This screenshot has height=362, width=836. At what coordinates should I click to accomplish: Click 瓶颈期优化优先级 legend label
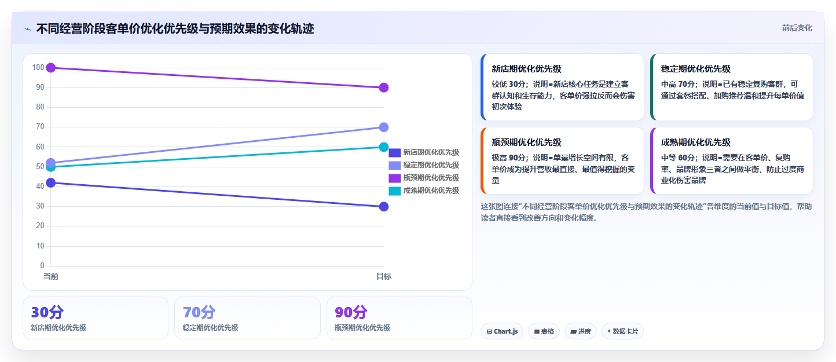point(431,178)
